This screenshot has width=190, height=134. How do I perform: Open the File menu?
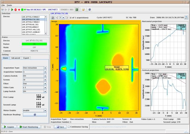coord(3,5)
